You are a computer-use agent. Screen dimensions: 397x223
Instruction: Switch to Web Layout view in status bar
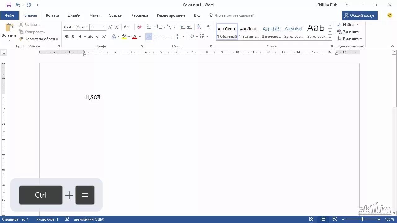click(335, 219)
